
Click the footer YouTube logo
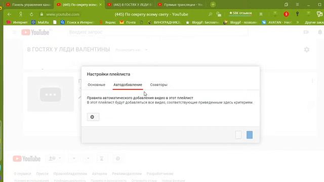(x=27, y=159)
